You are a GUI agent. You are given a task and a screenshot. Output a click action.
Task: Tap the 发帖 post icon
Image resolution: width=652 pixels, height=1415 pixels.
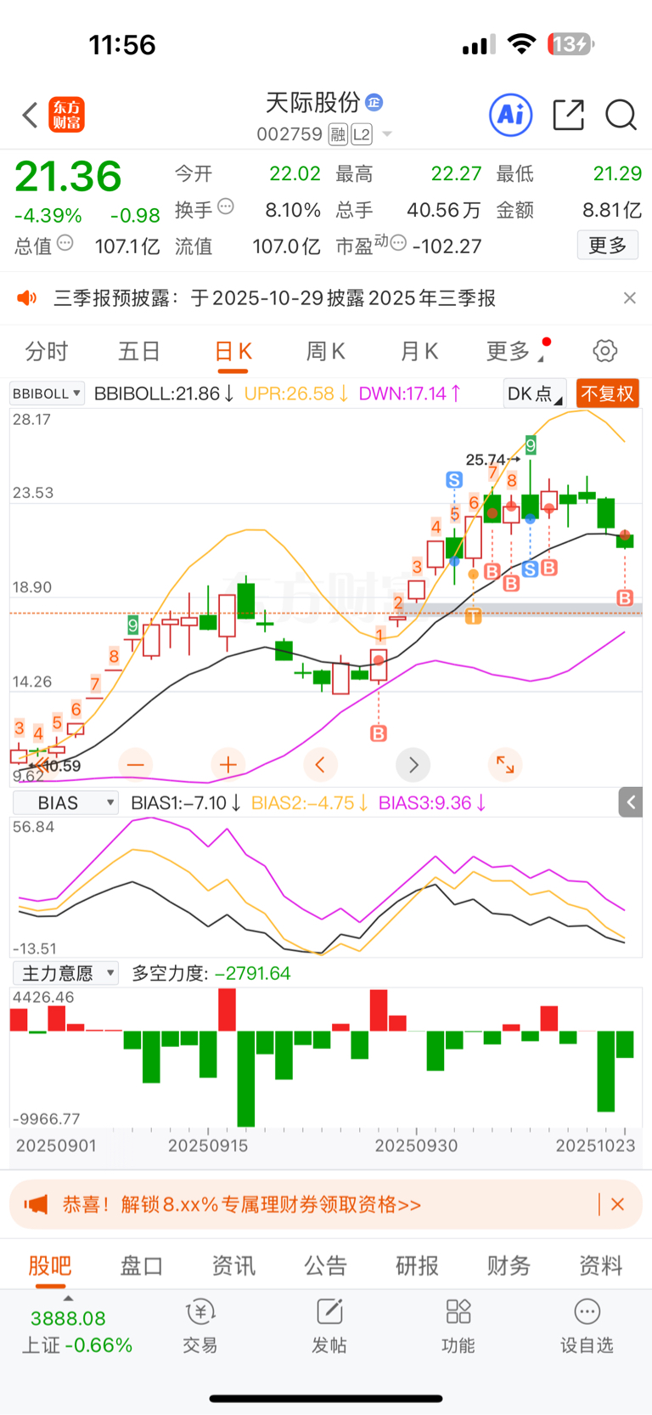pos(329,1313)
